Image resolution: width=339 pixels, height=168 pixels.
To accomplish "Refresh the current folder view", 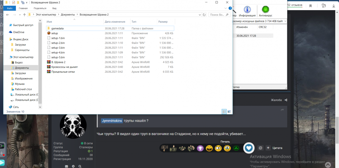I will [203, 15].
